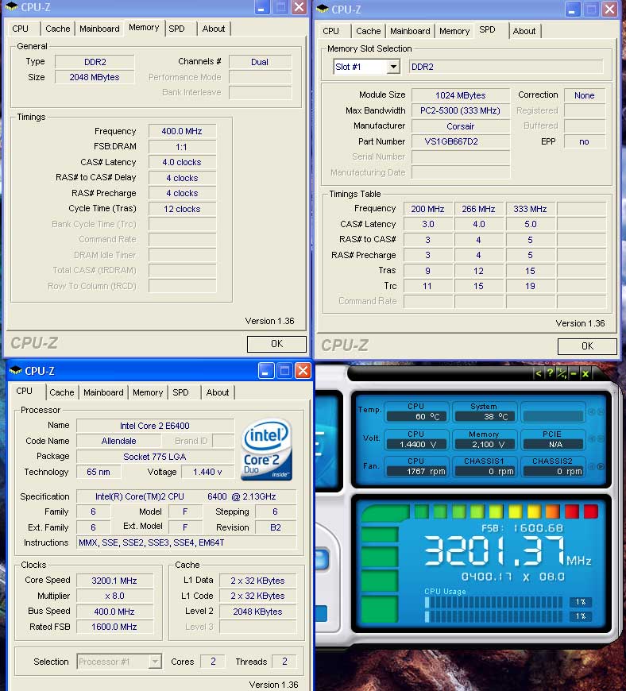Switch to SPD tab in Memory window

tap(177, 29)
